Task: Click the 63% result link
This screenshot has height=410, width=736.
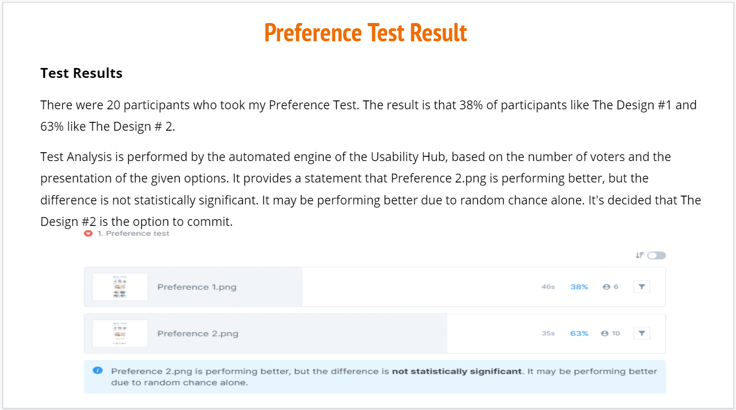Action: (579, 333)
